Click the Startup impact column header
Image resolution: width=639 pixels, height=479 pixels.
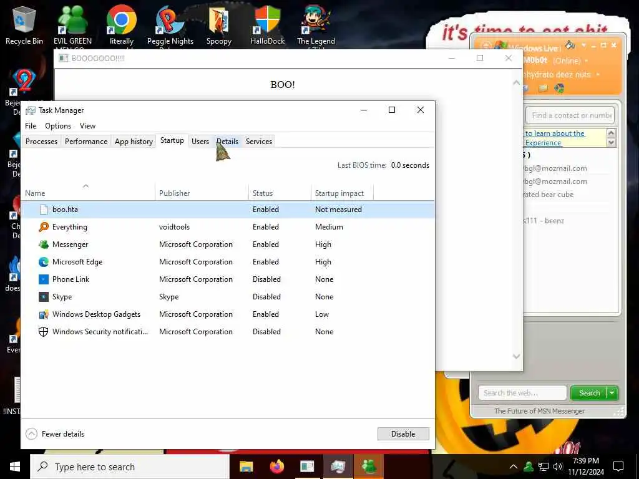(343, 193)
